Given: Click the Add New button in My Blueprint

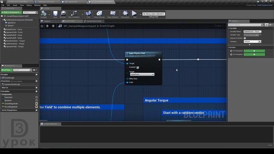Looking at the screenshot, I should [7, 70].
